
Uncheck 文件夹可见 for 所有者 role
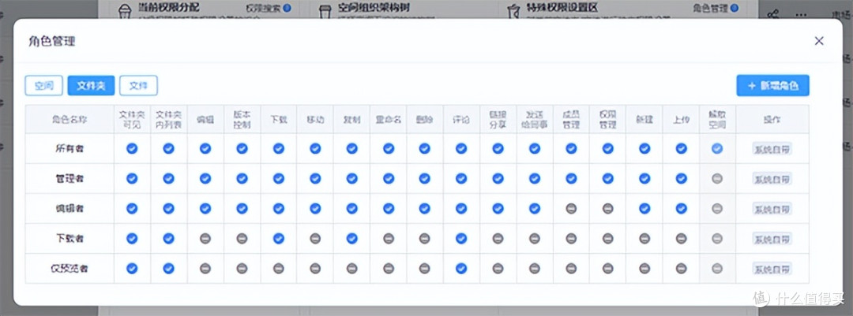132,148
